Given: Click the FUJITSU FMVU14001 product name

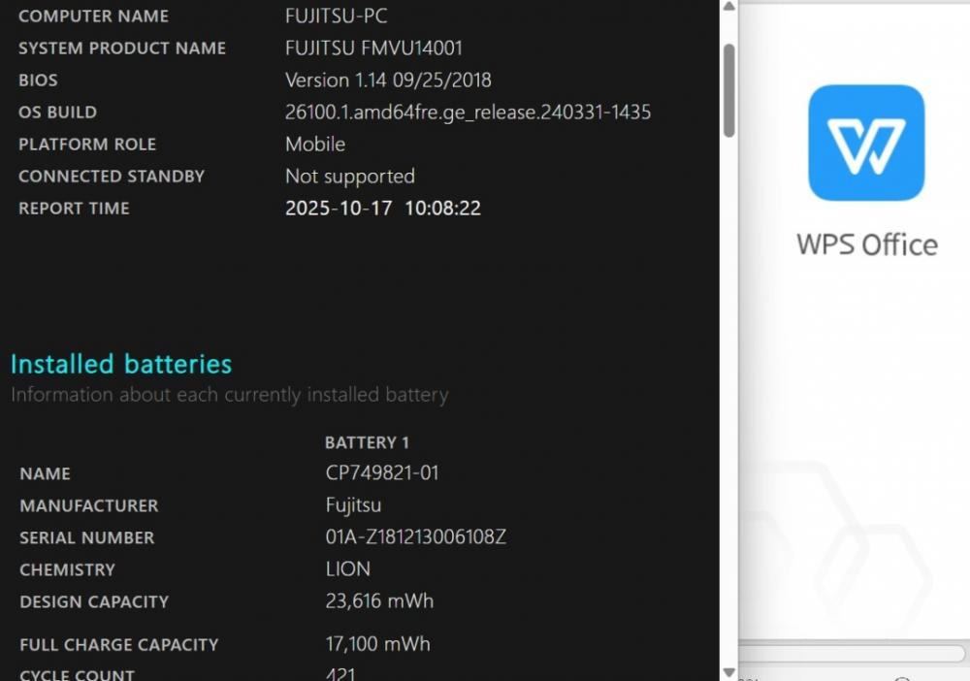Looking at the screenshot, I should (373, 49).
